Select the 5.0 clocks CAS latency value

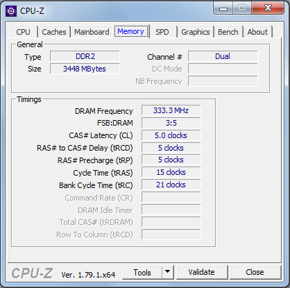171,135
